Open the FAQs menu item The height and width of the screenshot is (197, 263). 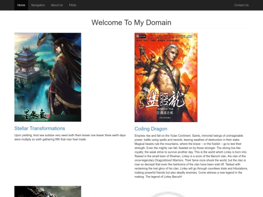[73, 5]
